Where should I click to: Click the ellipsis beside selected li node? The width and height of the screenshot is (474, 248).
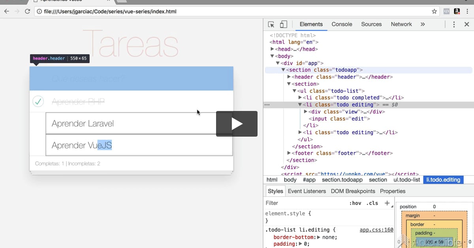(267, 105)
